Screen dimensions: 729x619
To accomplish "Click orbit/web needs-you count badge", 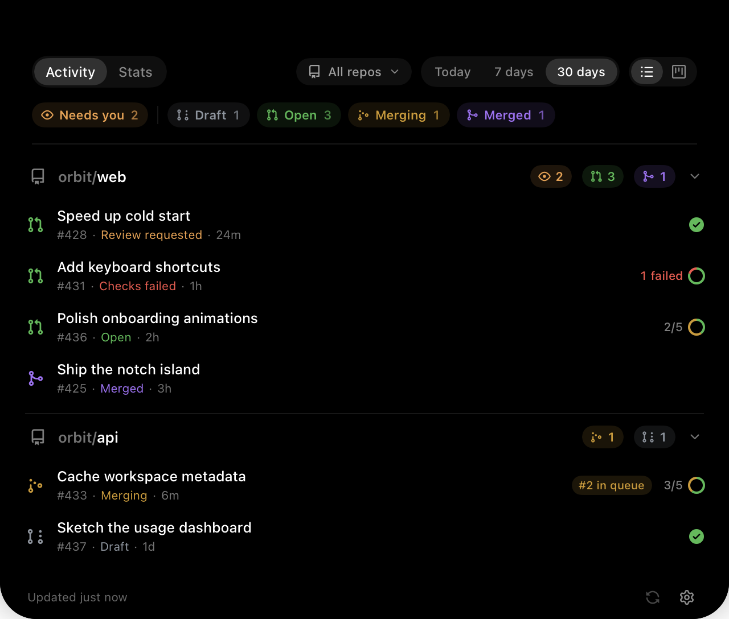I will point(551,176).
